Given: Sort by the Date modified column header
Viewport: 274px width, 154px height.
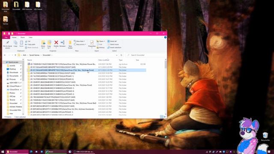Looking at the screenshot, I should [104, 60].
